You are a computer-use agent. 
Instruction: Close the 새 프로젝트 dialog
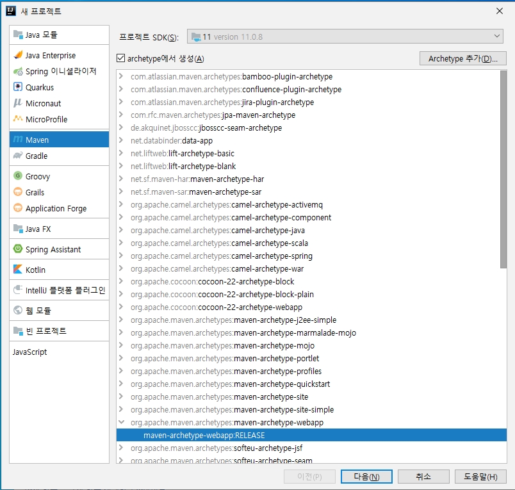tap(499, 11)
